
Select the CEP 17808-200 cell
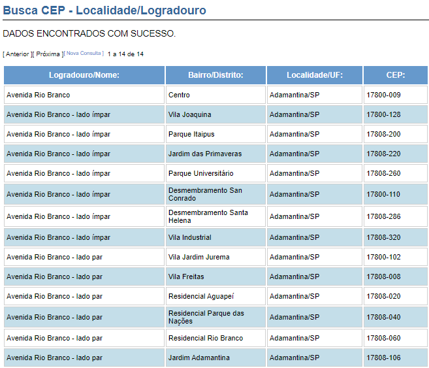pos(396,134)
